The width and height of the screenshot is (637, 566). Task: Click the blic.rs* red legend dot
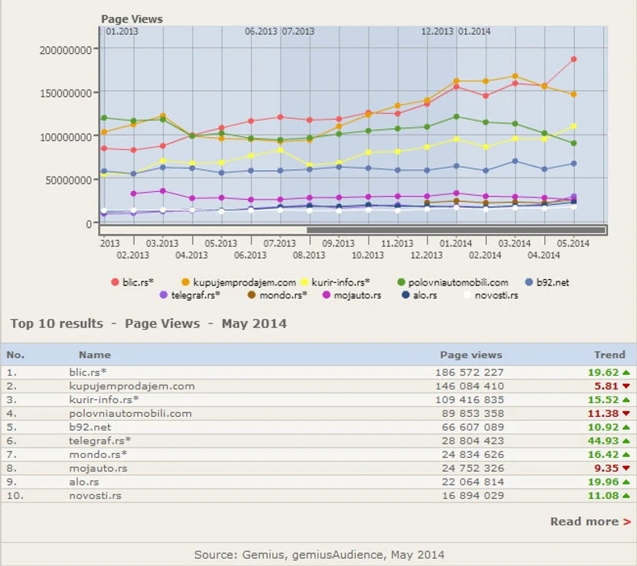click(x=115, y=282)
